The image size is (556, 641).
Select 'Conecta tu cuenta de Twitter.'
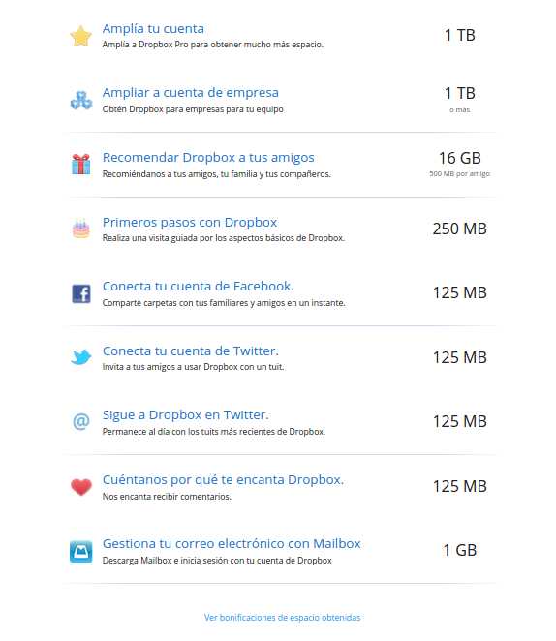coord(191,351)
